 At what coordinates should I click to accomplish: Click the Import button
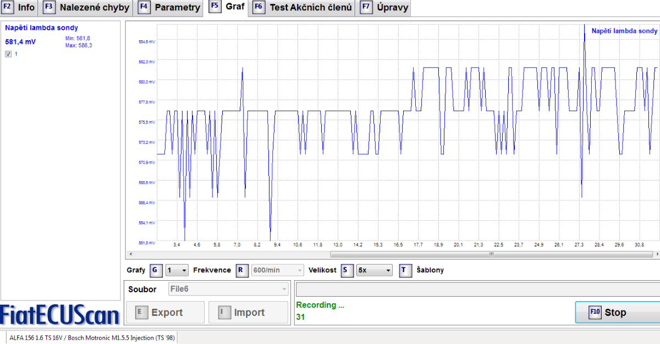pyautogui.click(x=248, y=313)
